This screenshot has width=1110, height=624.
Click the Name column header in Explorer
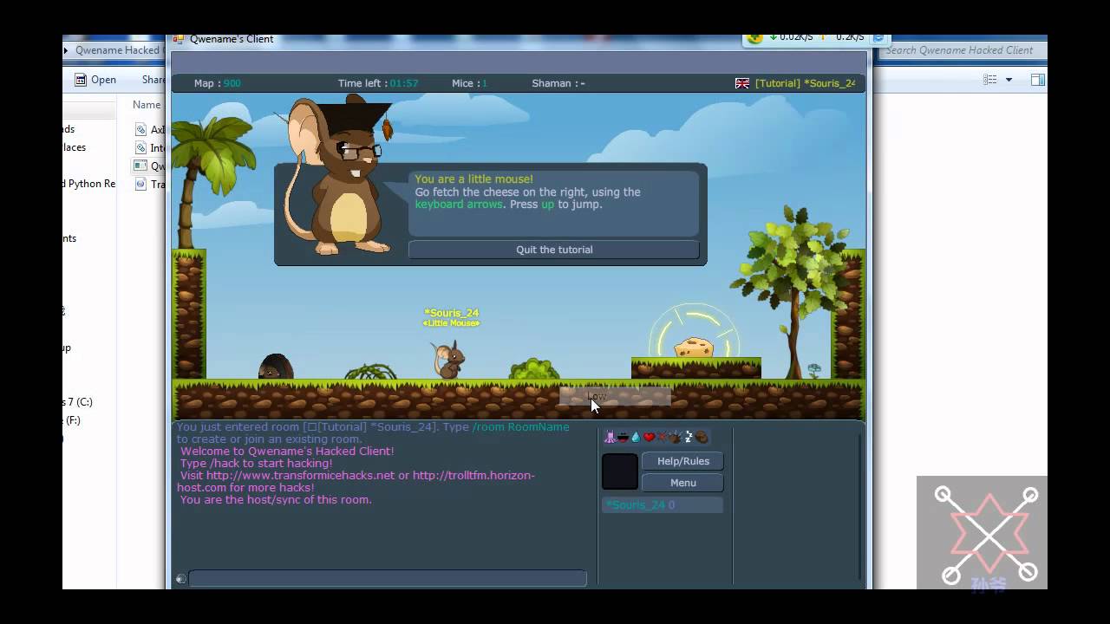coord(147,105)
